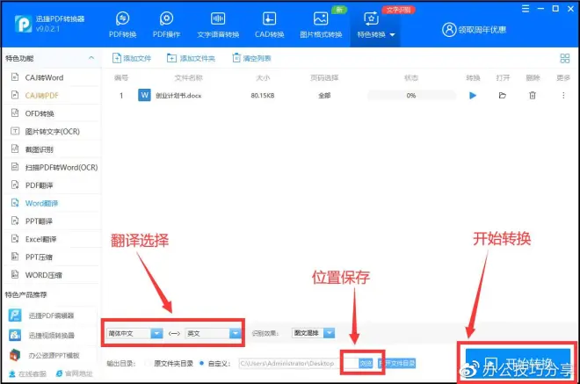The height and width of the screenshot is (384, 580).
Task: Start conversion with the play icon
Action: [x=473, y=96]
